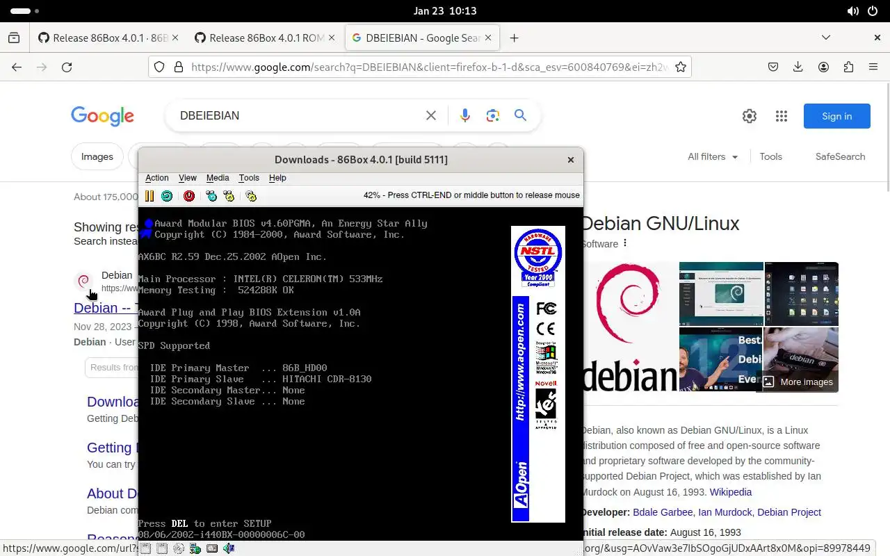Open Firefox downloads panel
The image size is (890, 556).
[798, 67]
